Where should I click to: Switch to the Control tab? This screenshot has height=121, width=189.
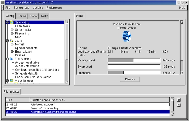pyautogui.click(x=22, y=16)
